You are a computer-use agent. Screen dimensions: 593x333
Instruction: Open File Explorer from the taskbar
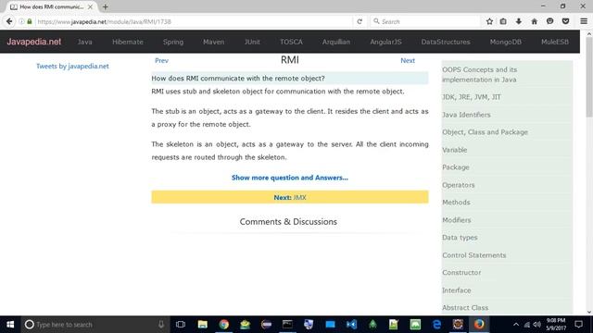(203, 325)
